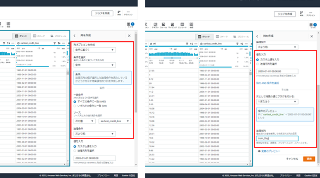
Task: Switch to グリッド tab in left window
Action: [x=21, y=36]
